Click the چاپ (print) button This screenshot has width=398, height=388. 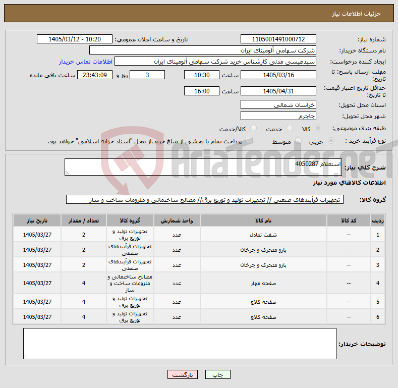[217, 374]
